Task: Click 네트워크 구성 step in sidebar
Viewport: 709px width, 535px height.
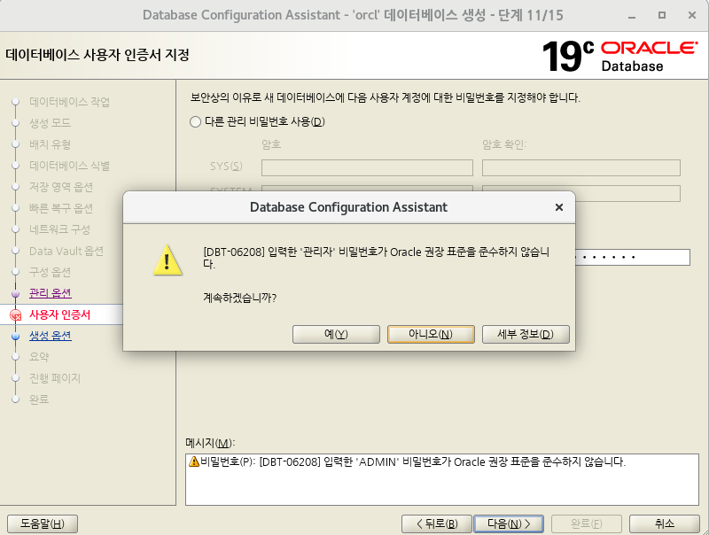Action: tap(59, 229)
